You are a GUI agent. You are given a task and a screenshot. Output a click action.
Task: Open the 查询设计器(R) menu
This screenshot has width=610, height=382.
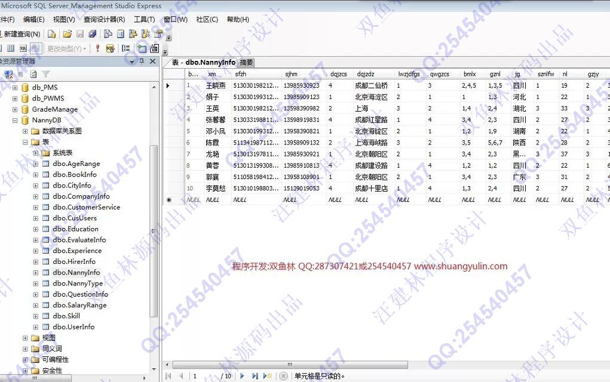tap(105, 20)
